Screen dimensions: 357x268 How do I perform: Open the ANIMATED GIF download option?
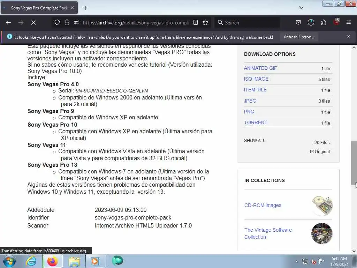pos(260,68)
